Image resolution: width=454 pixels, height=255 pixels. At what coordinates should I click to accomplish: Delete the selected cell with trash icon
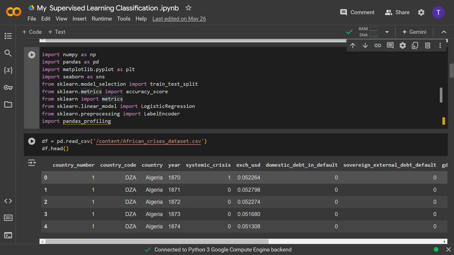click(427, 45)
